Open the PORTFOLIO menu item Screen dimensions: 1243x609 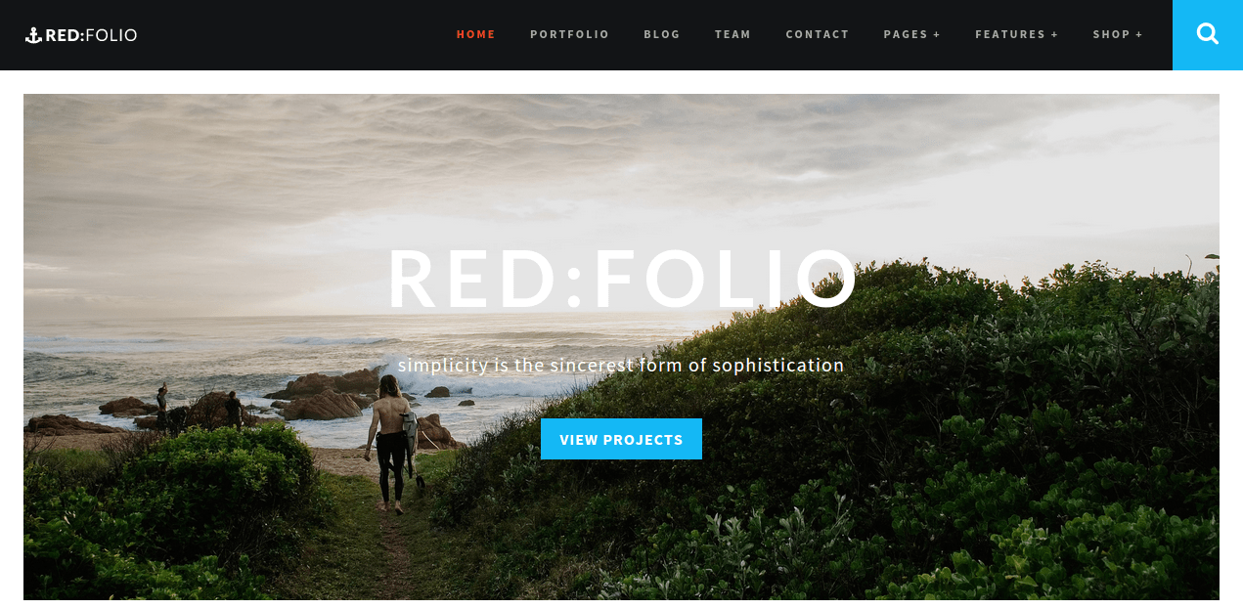569,34
